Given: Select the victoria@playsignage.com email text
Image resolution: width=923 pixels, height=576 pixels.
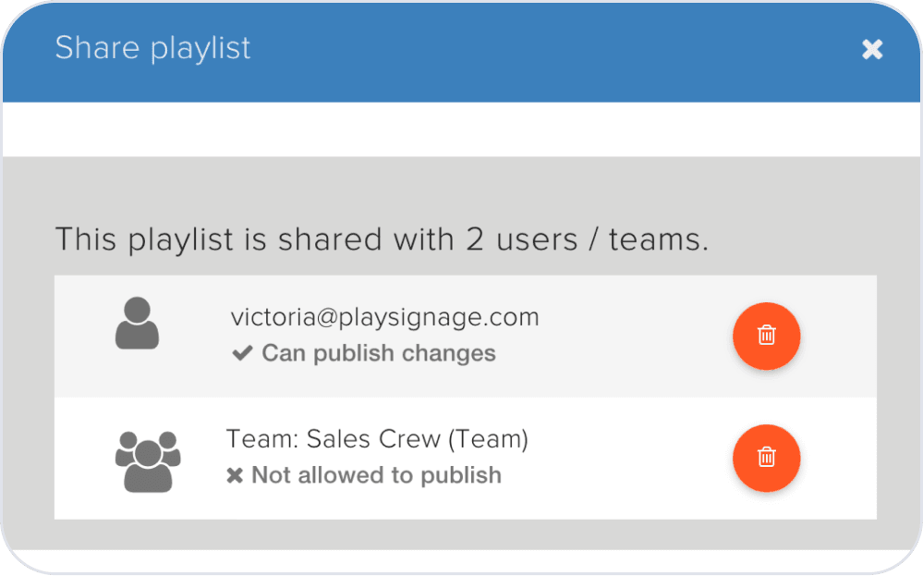Looking at the screenshot, I should [x=384, y=317].
